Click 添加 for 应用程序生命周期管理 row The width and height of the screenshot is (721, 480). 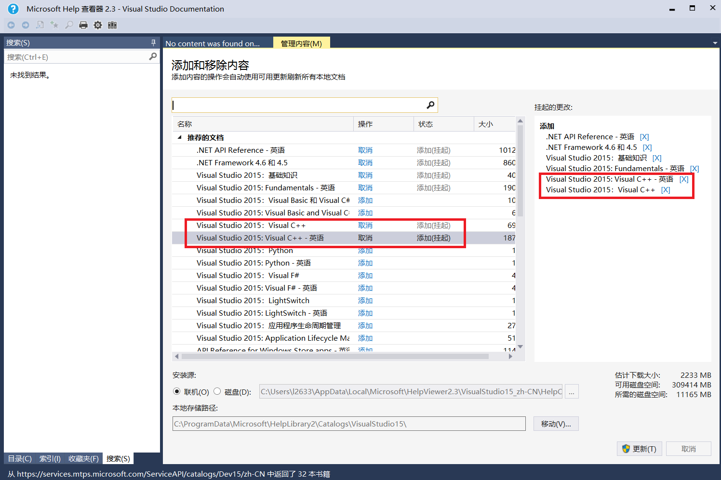pos(365,326)
